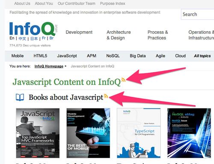The image size is (214, 164).
Task: Open the TypeScript for C# Programmers book cover
Action: [x=139, y=133]
